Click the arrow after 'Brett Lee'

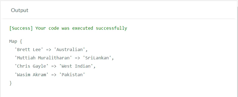pos(49,50)
